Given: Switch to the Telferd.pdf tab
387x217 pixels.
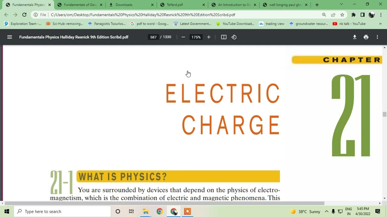Looking at the screenshot, I should coord(183,5).
